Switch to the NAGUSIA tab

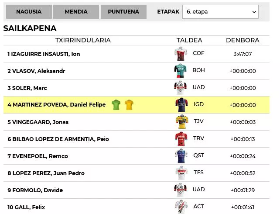(x=29, y=12)
